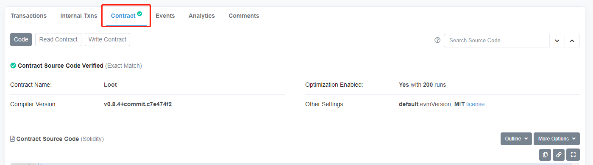View the Comments tab
The height and width of the screenshot is (165, 593).
pos(244,16)
